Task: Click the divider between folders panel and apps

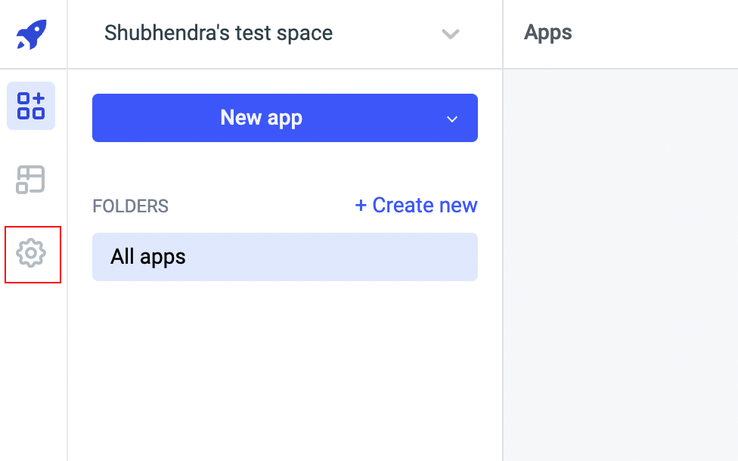Action: click(503, 265)
